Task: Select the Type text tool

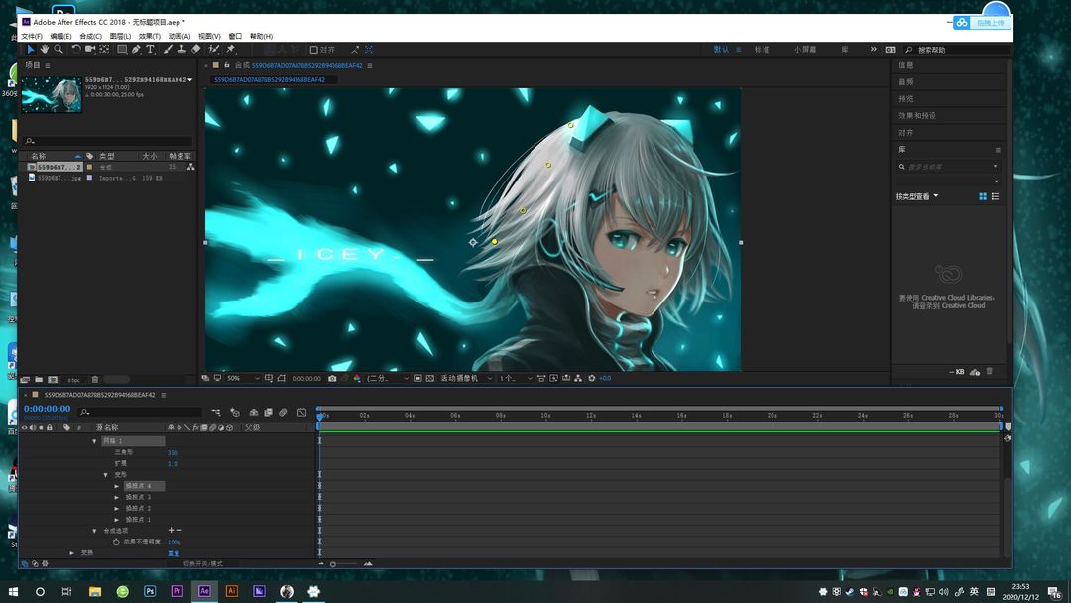Action: (151, 50)
